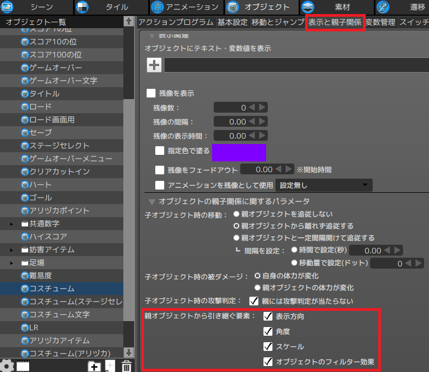
Task: Expand the 共通数字 folder
Action: (x=11, y=224)
